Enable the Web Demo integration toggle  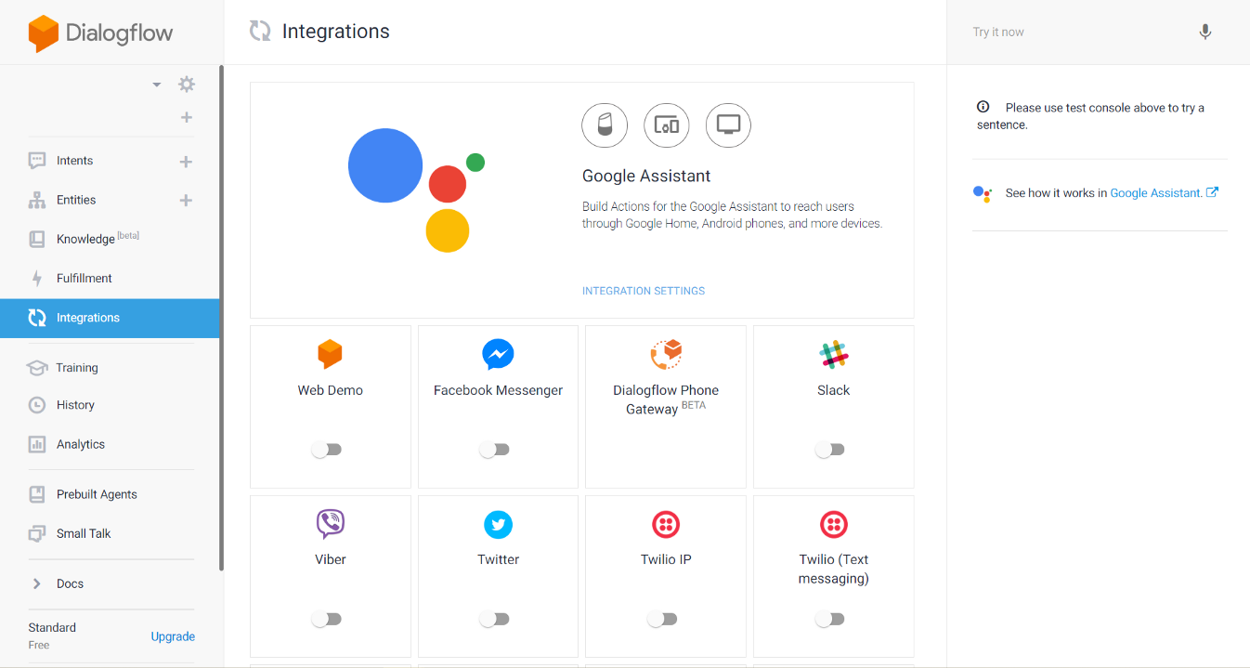click(x=326, y=450)
